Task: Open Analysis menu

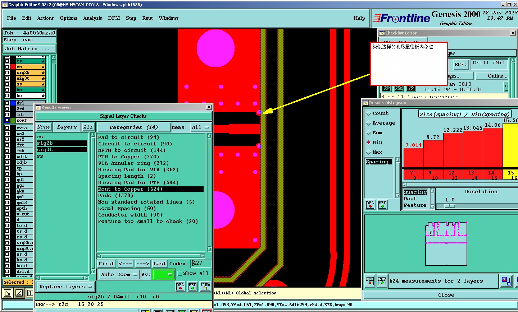Action: [92, 18]
